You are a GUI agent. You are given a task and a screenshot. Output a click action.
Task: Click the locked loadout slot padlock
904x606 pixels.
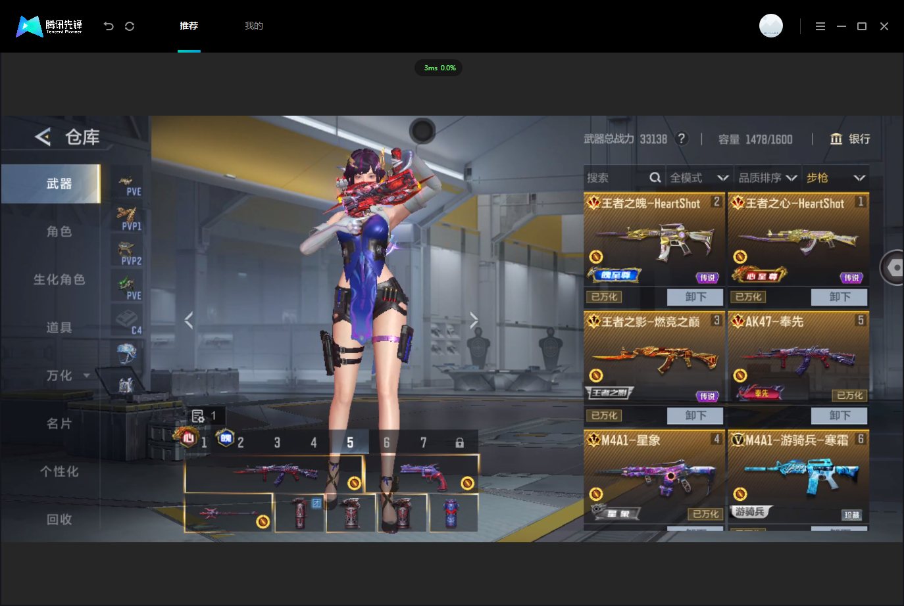point(460,443)
